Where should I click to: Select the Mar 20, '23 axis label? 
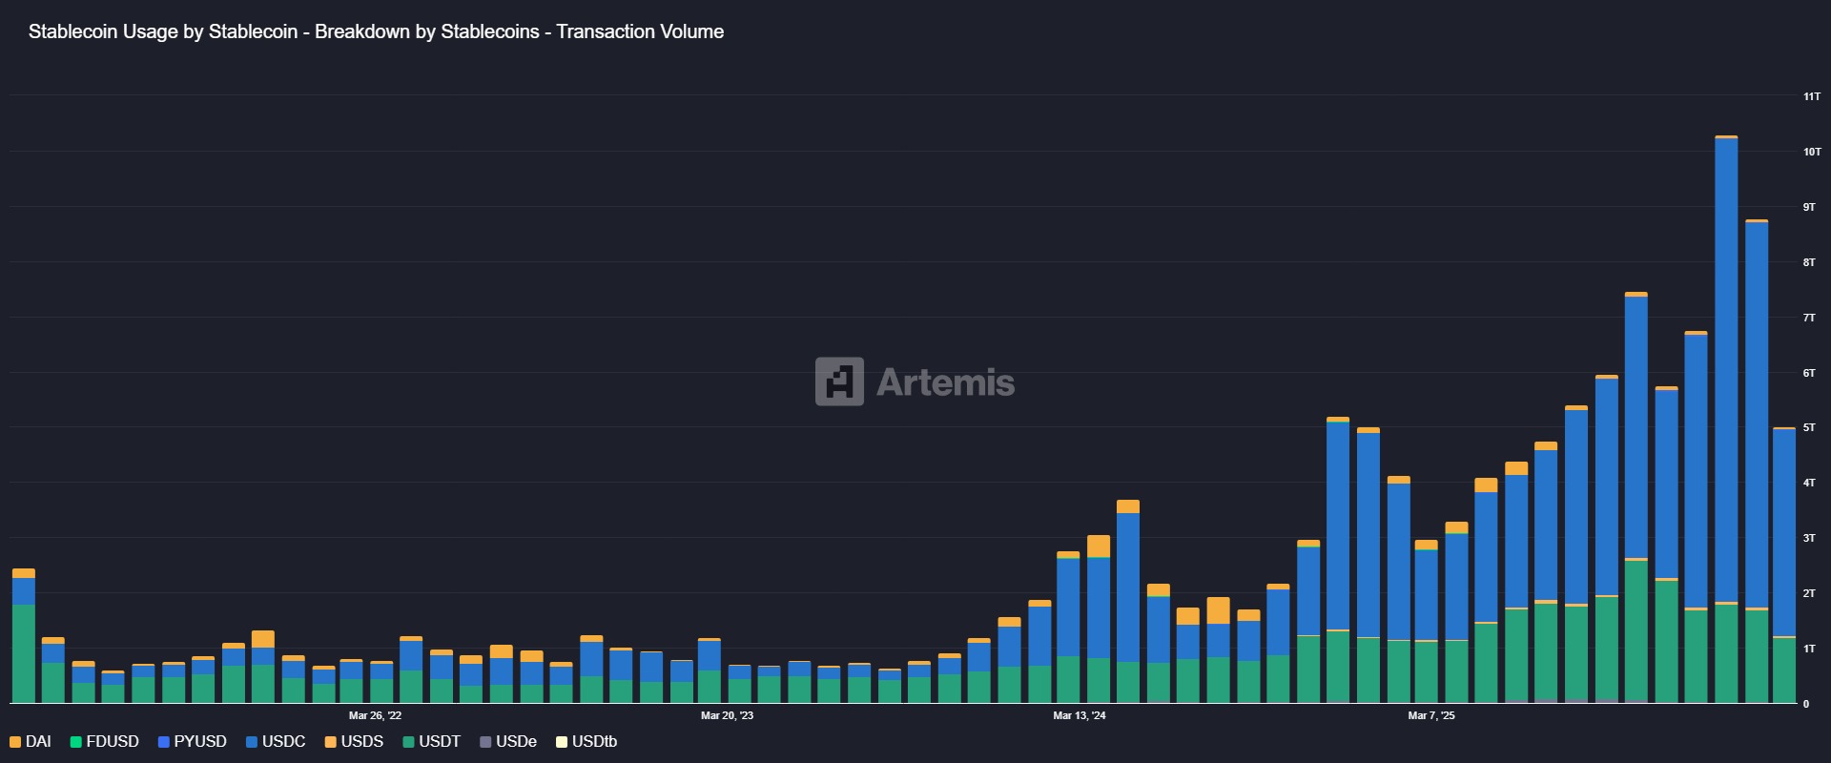pyautogui.click(x=727, y=715)
